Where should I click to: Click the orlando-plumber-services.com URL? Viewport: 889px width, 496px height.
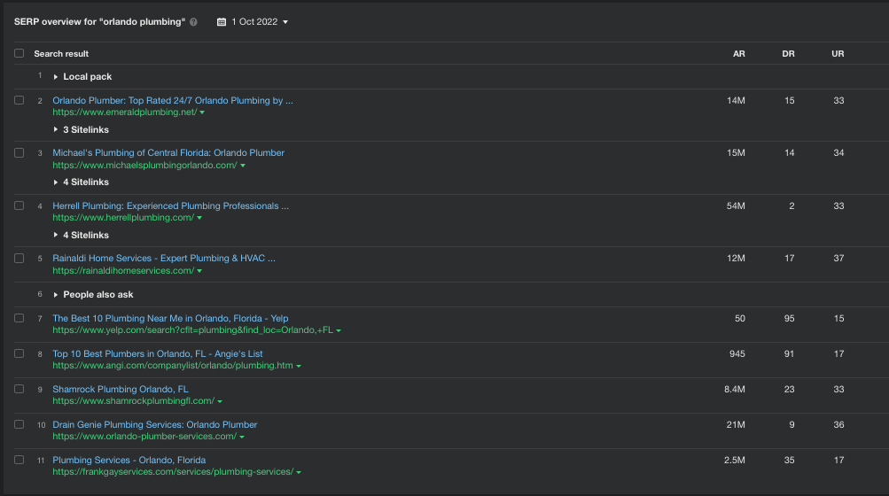point(144,437)
